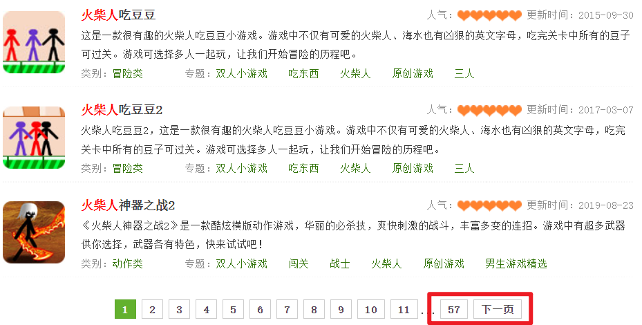
Task: Jump to page 11
Action: point(404,309)
